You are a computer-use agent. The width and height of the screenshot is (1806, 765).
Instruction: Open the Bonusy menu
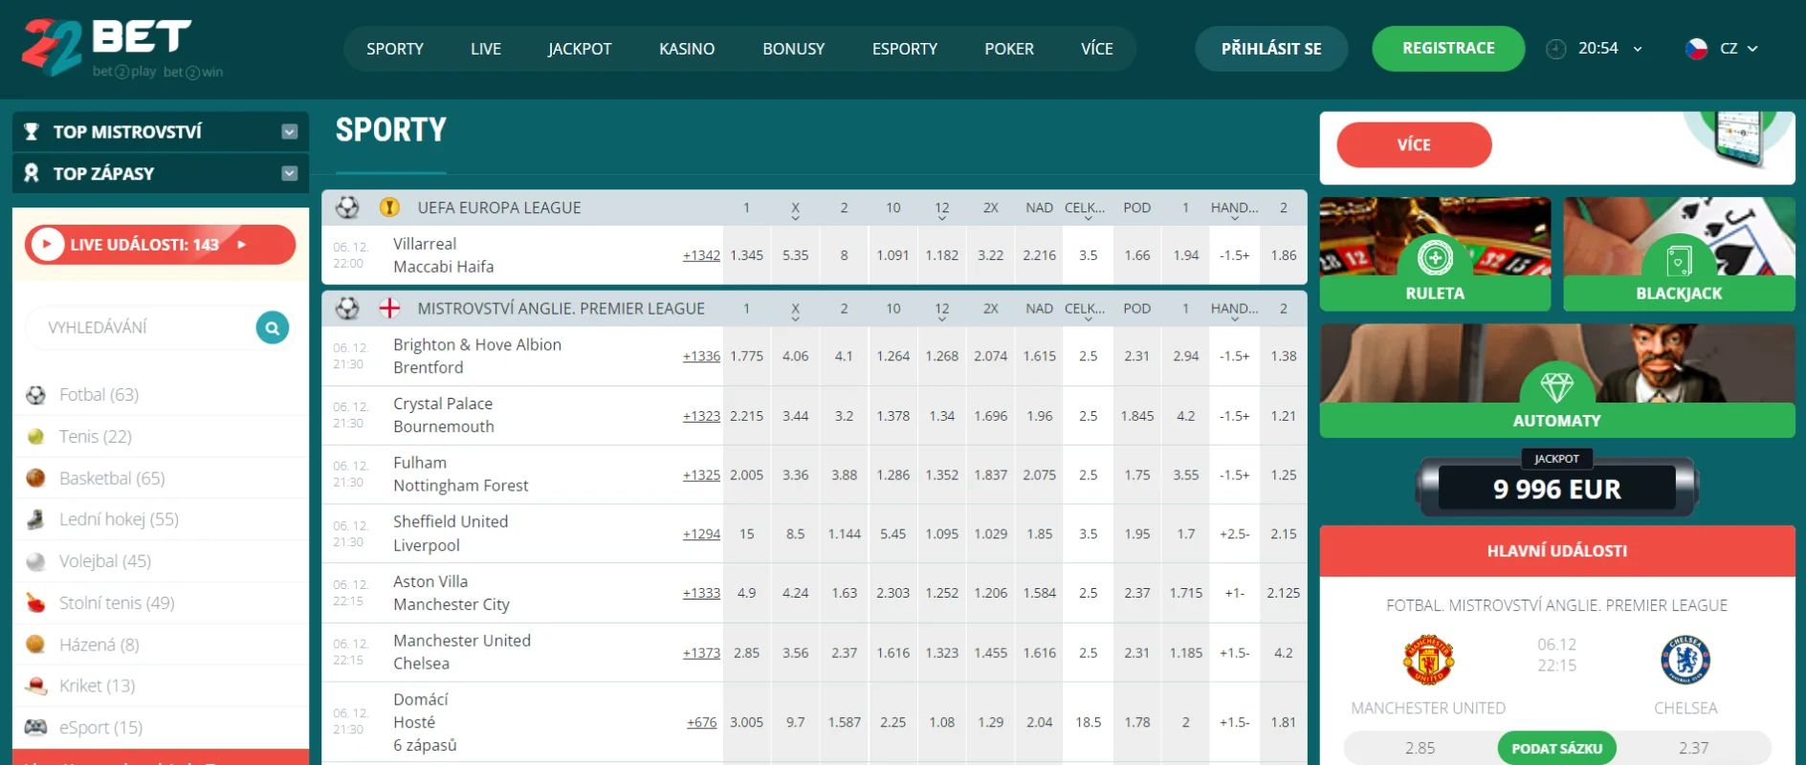tap(794, 49)
